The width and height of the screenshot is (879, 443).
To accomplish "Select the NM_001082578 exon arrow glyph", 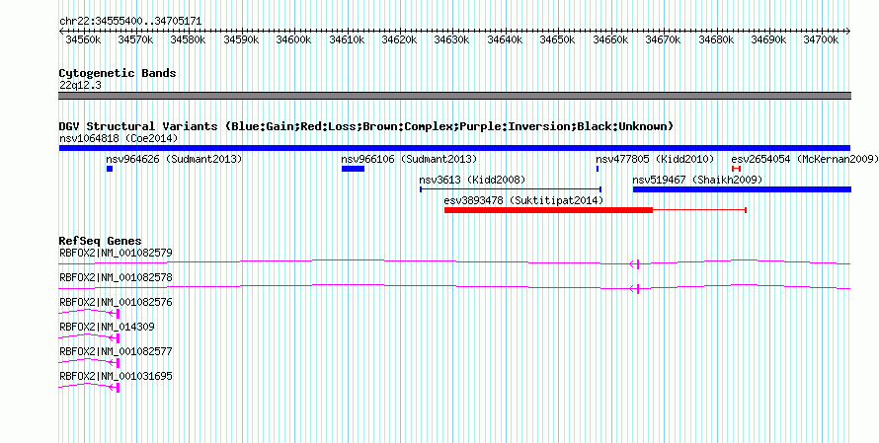I will pos(635,289).
